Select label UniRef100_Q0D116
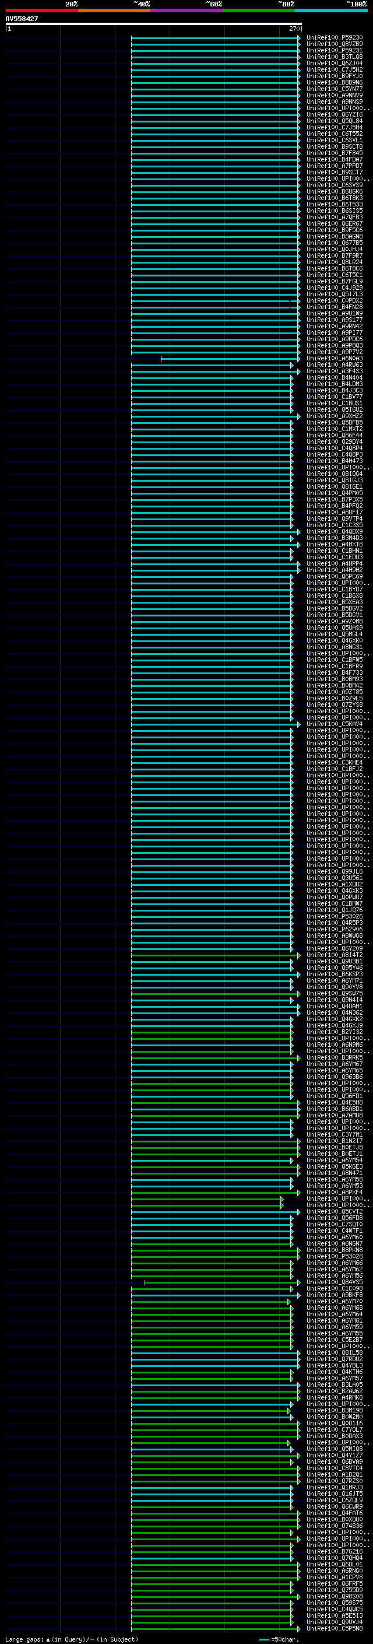Viewport: 373px width, 1644px height. pos(335,1422)
